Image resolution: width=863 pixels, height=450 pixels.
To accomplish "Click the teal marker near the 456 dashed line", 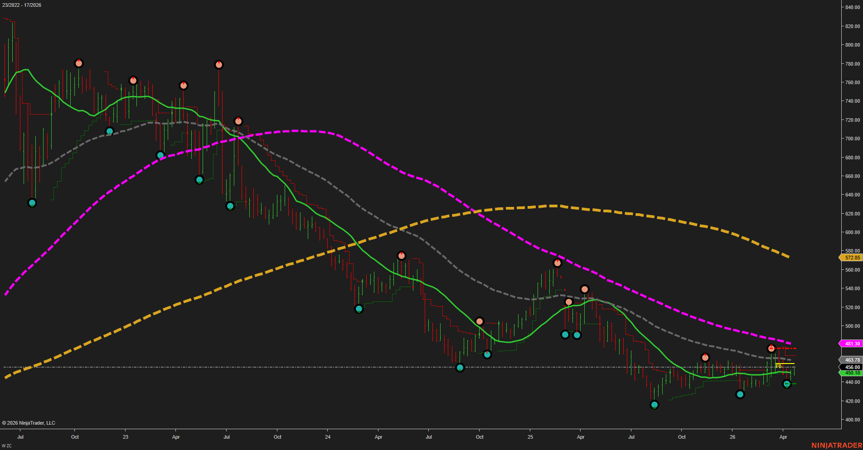I will coord(460,368).
